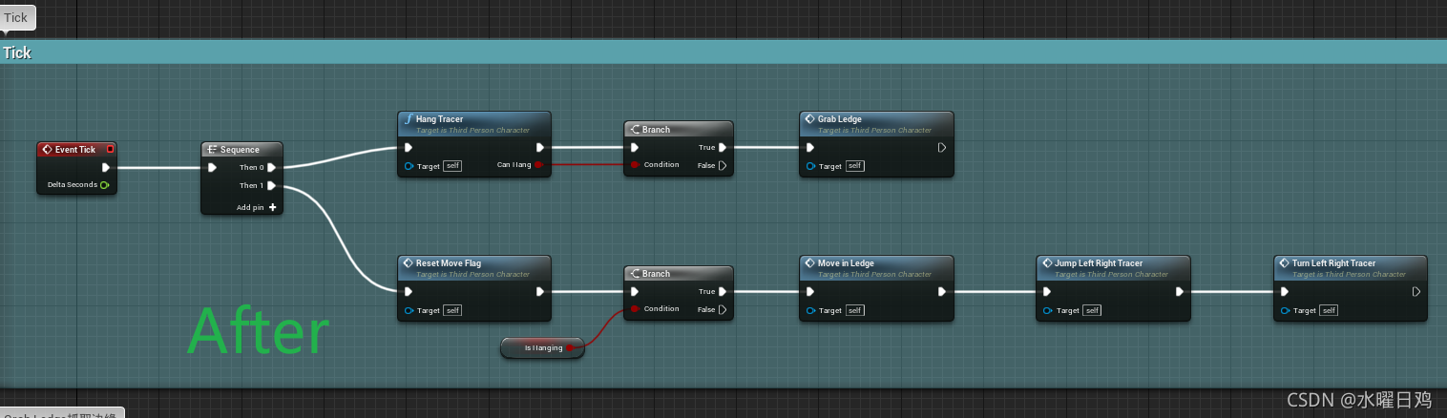Viewport: 1447px width, 418px height.
Task: Click Target pin on Jump Left Right Tracer
Action: click(x=1047, y=310)
